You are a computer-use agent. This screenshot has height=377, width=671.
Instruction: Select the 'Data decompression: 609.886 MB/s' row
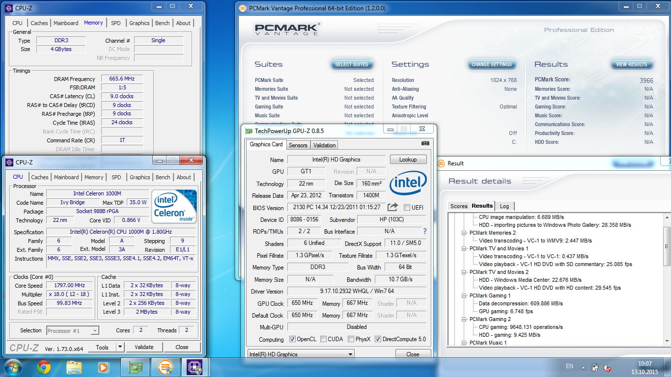click(x=521, y=303)
